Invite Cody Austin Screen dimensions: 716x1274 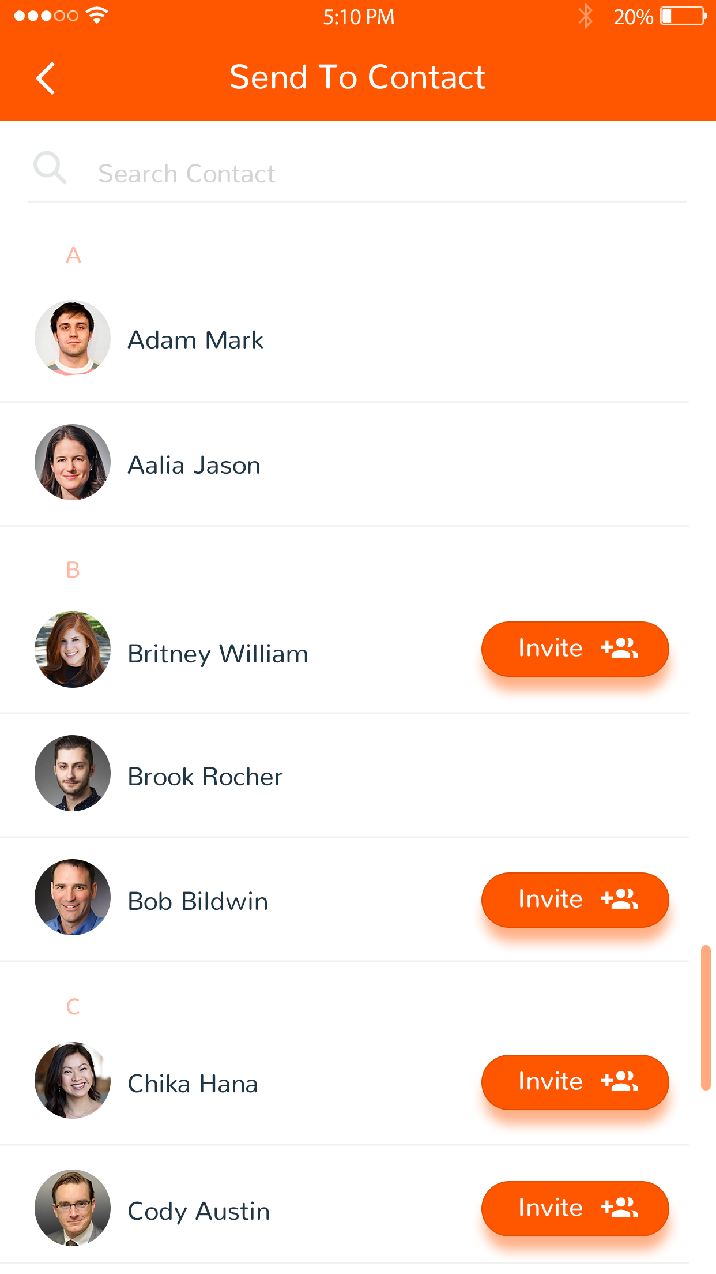575,1209
